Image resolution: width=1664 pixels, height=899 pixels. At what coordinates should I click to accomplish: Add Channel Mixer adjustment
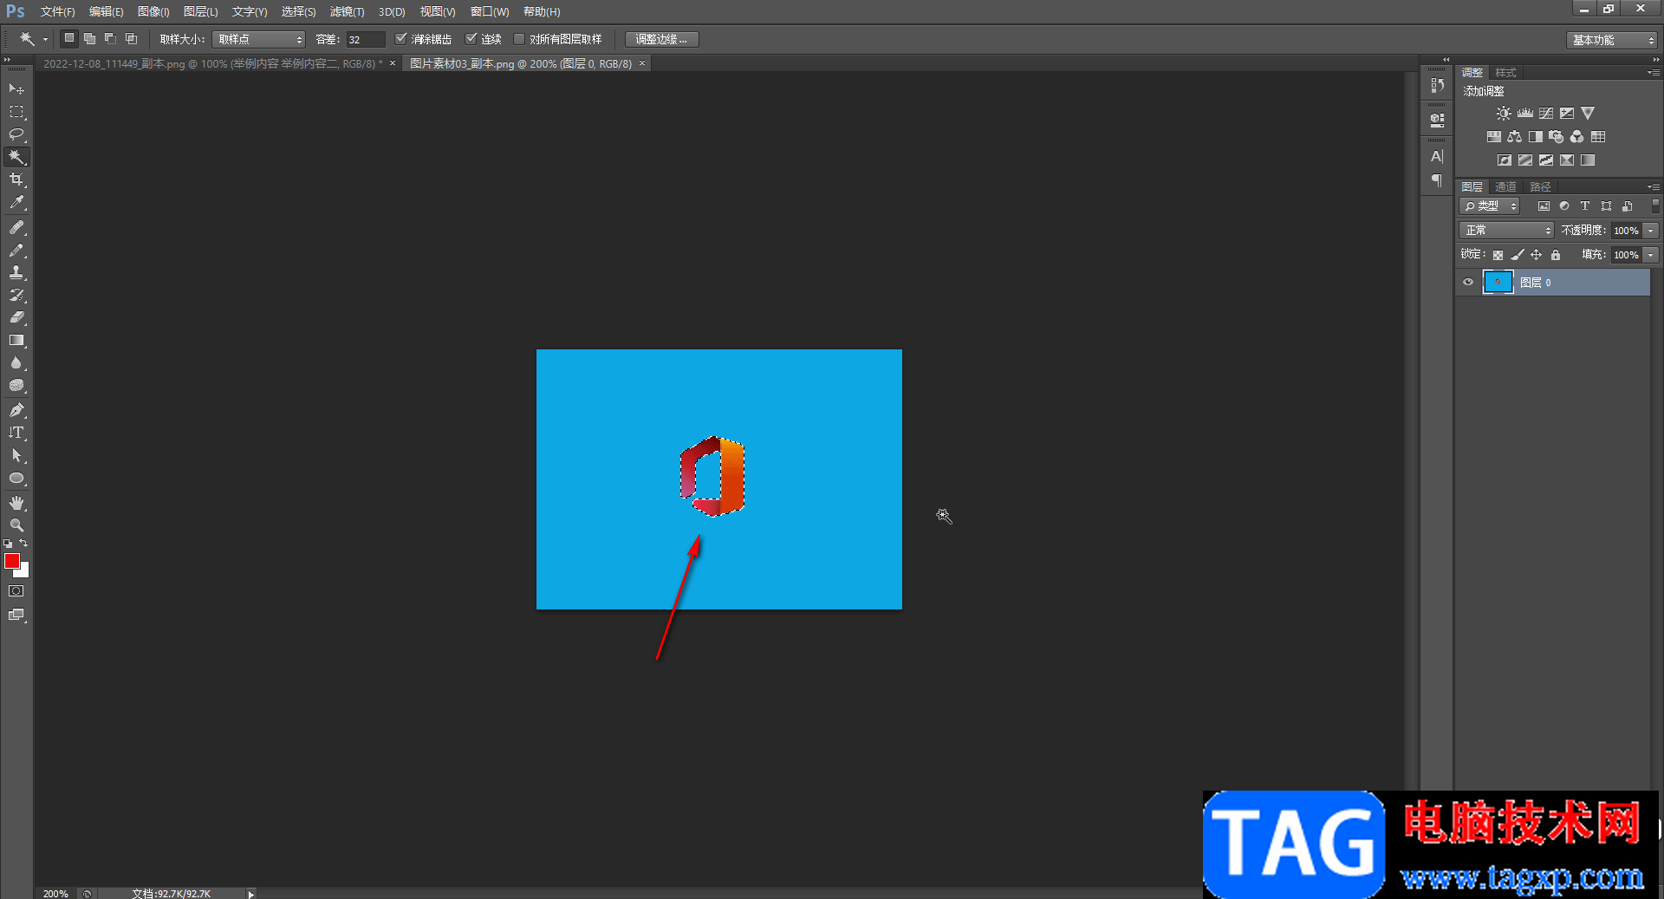pos(1577,137)
